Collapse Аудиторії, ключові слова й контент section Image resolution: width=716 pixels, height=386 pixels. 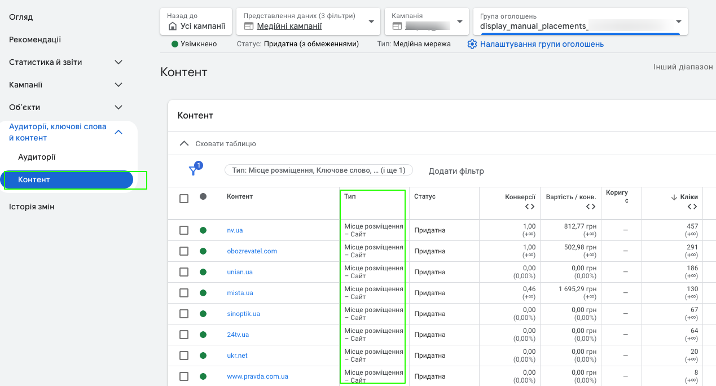118,132
